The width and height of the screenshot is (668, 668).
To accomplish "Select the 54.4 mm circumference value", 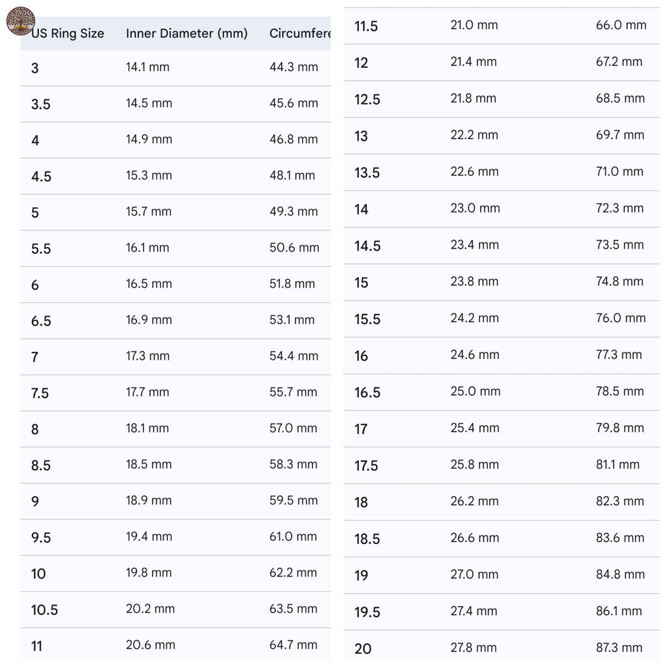I will pyautogui.click(x=294, y=356).
